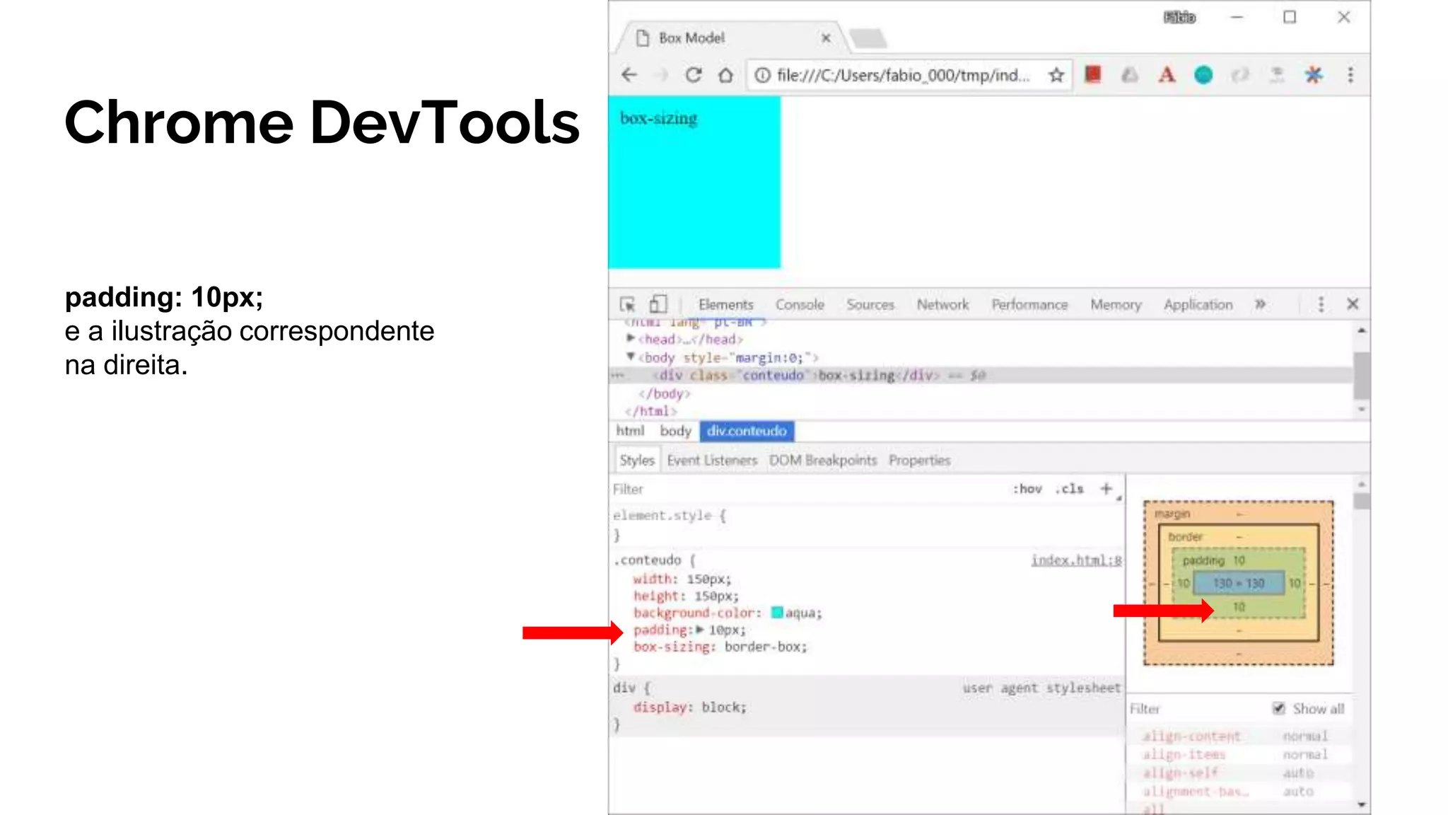
Task: Click the red square extension icon
Action: click(1093, 74)
